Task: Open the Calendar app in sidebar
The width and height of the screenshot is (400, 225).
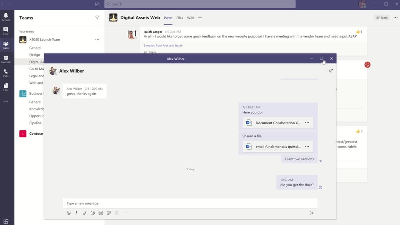Action: (6, 59)
